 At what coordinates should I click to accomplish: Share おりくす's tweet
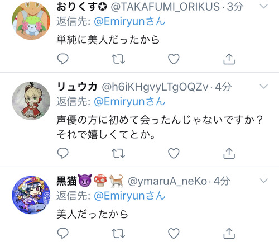[x=229, y=59]
